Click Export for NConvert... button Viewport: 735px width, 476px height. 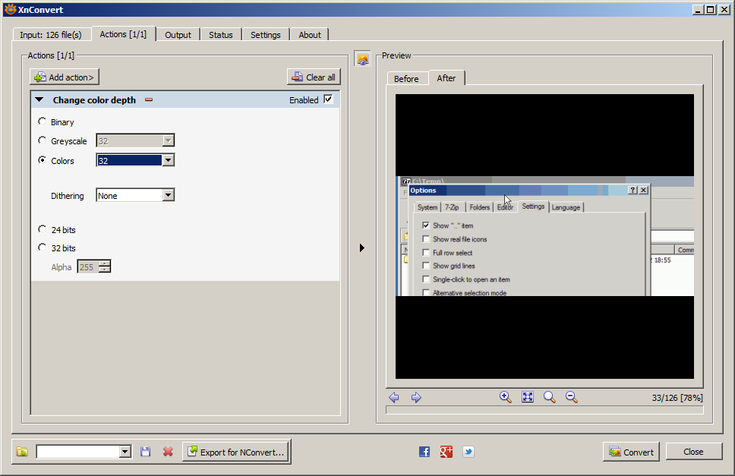[x=236, y=452]
